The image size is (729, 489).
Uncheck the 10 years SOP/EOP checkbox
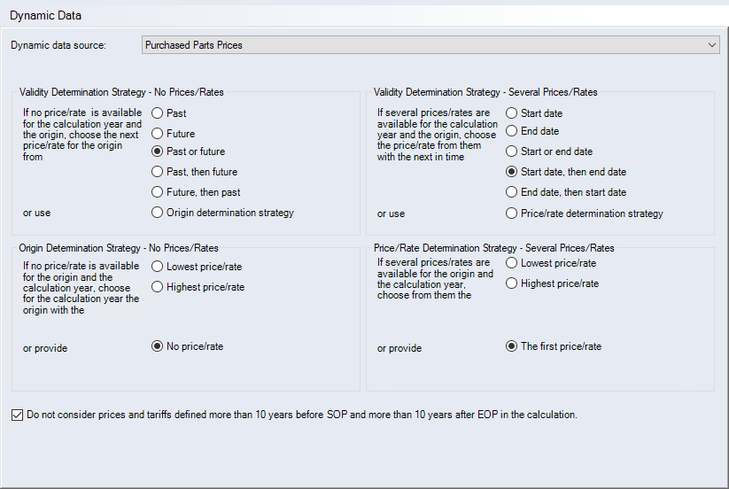(19, 414)
